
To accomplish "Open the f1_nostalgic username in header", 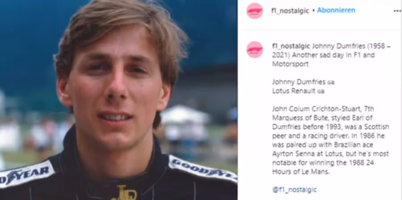I will (290, 11).
